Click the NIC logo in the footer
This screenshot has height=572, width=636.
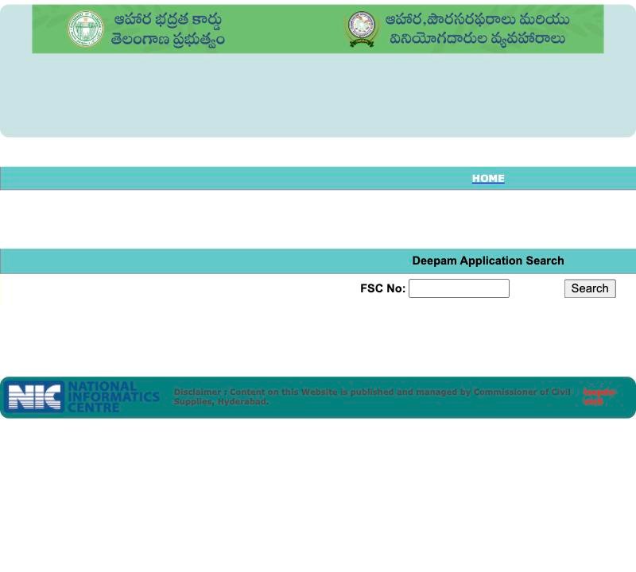click(x=36, y=396)
